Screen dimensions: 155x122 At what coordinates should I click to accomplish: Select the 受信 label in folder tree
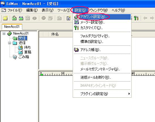tap(23, 38)
